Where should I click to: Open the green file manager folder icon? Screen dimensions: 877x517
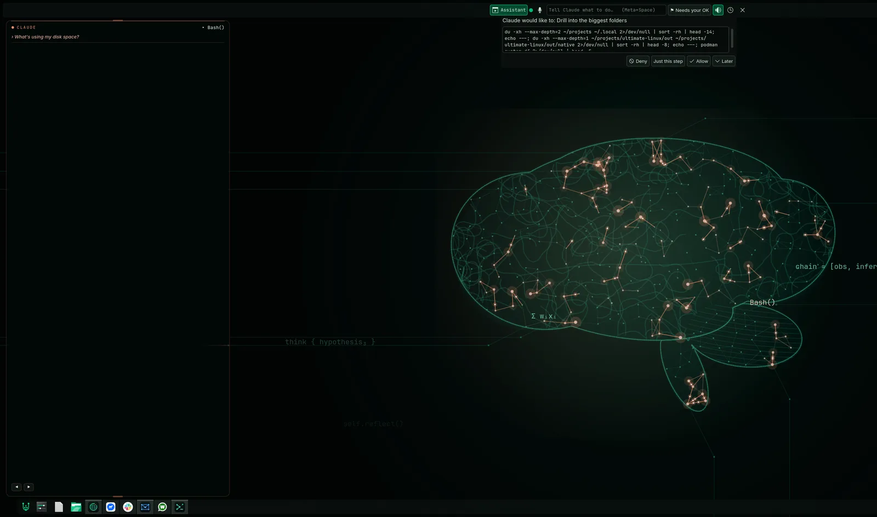(76, 507)
